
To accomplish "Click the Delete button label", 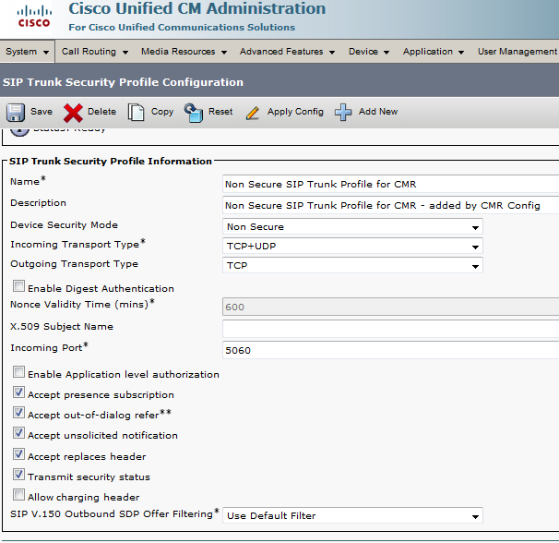I will click(x=101, y=112).
